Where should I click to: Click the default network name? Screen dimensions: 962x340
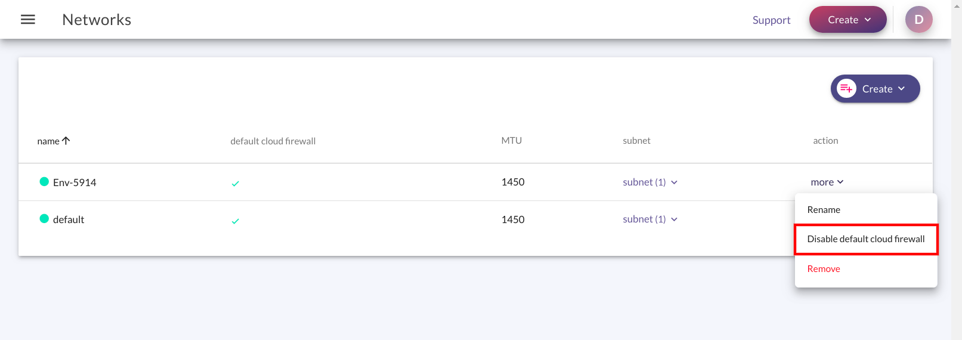point(69,220)
